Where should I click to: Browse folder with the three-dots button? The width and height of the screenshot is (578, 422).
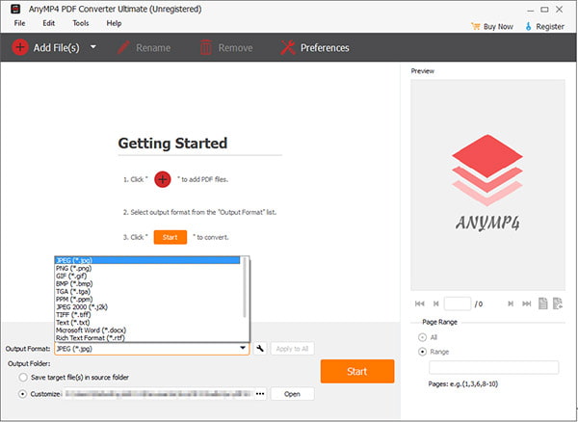pyautogui.click(x=260, y=394)
